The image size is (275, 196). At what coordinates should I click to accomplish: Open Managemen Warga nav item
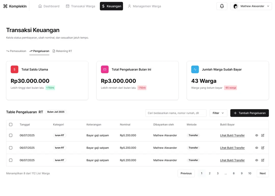pyautogui.click(x=144, y=6)
